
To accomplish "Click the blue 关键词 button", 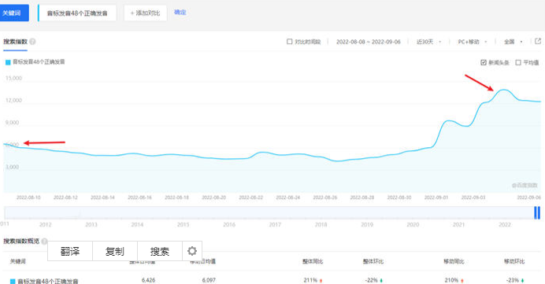I will [x=14, y=13].
